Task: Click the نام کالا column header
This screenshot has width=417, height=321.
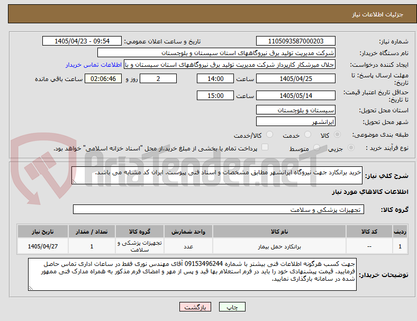Action: (x=279, y=231)
